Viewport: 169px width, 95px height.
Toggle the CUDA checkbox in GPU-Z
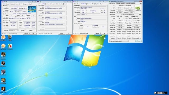[123, 38]
